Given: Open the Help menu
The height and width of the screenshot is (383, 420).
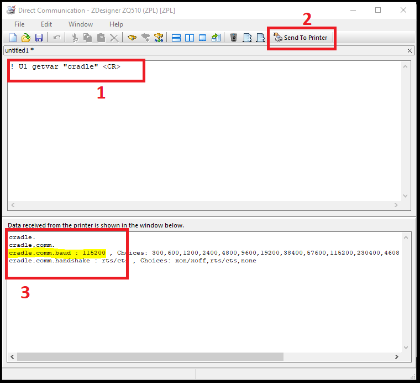Looking at the screenshot, I should tap(116, 24).
